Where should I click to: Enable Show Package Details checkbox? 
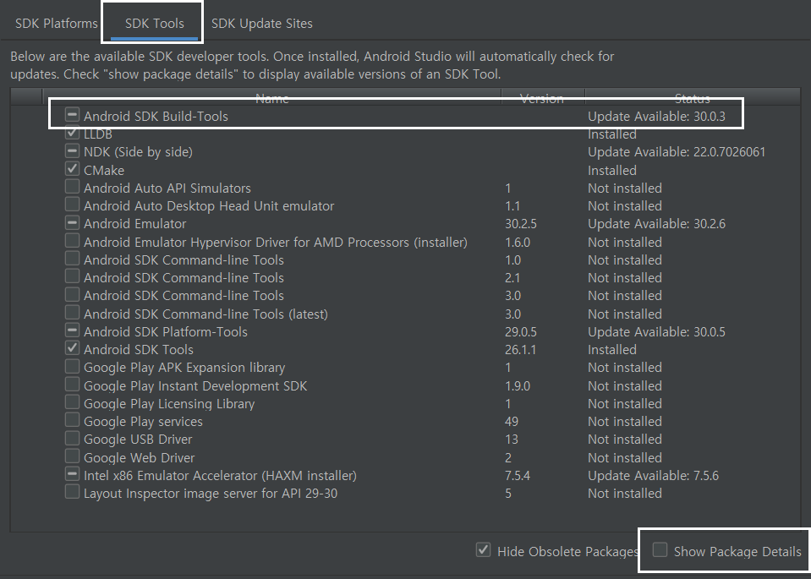coord(660,550)
